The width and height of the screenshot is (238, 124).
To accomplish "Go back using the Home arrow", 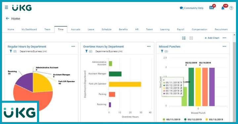I will coord(7,18).
